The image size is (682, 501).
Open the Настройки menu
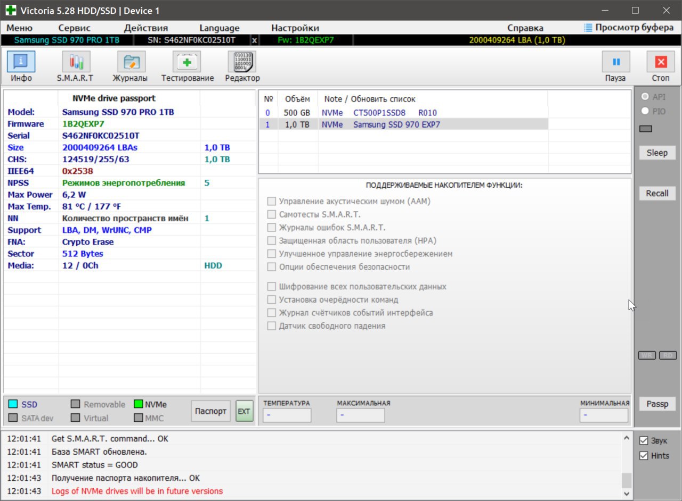[x=295, y=28]
